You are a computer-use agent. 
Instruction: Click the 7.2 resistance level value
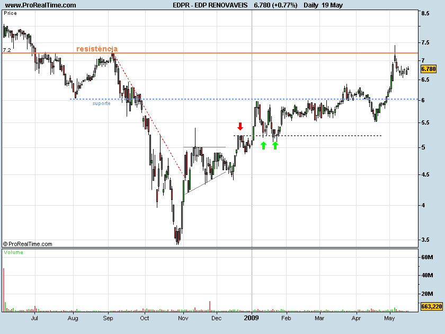click(x=7, y=50)
